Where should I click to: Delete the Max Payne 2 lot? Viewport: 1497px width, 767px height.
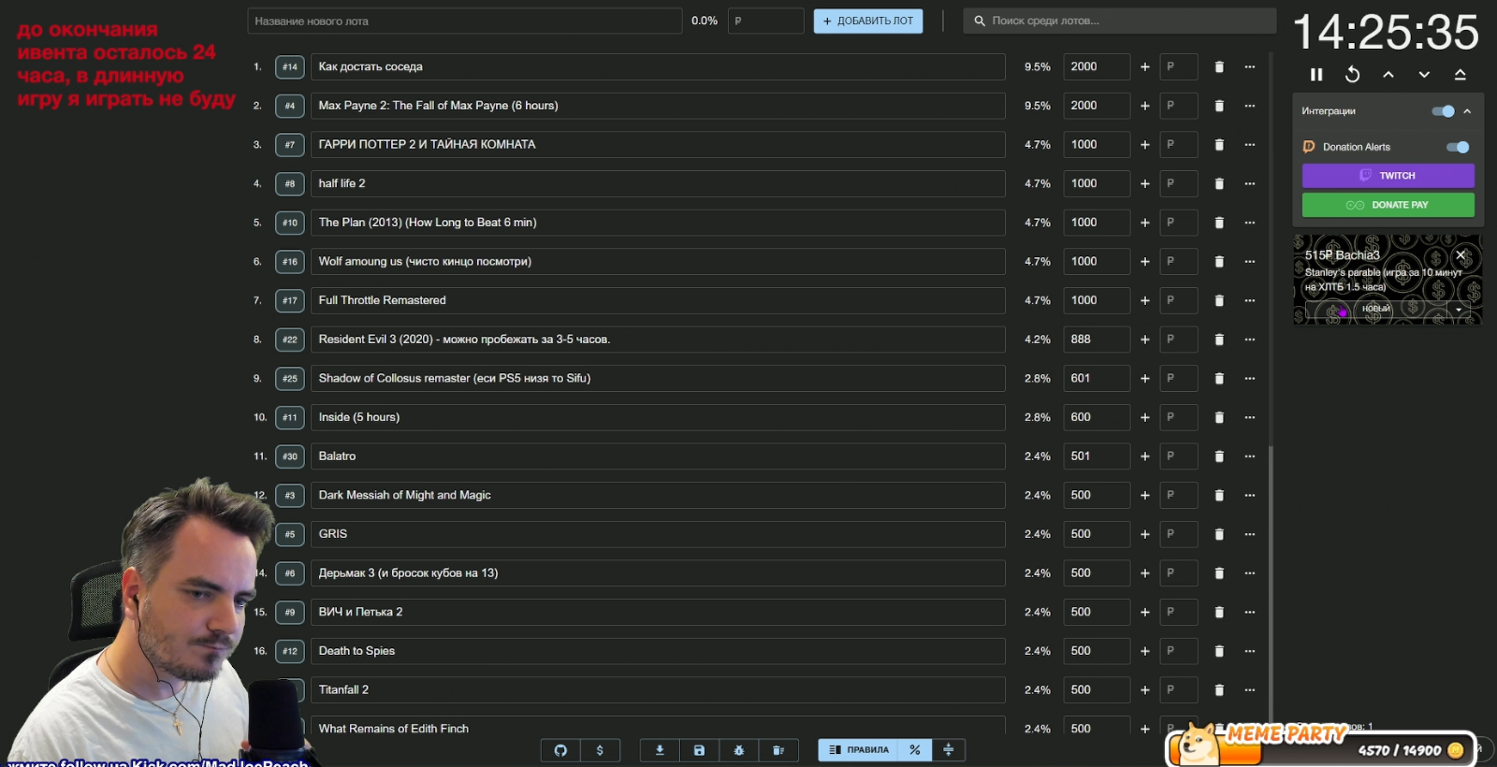click(1219, 106)
